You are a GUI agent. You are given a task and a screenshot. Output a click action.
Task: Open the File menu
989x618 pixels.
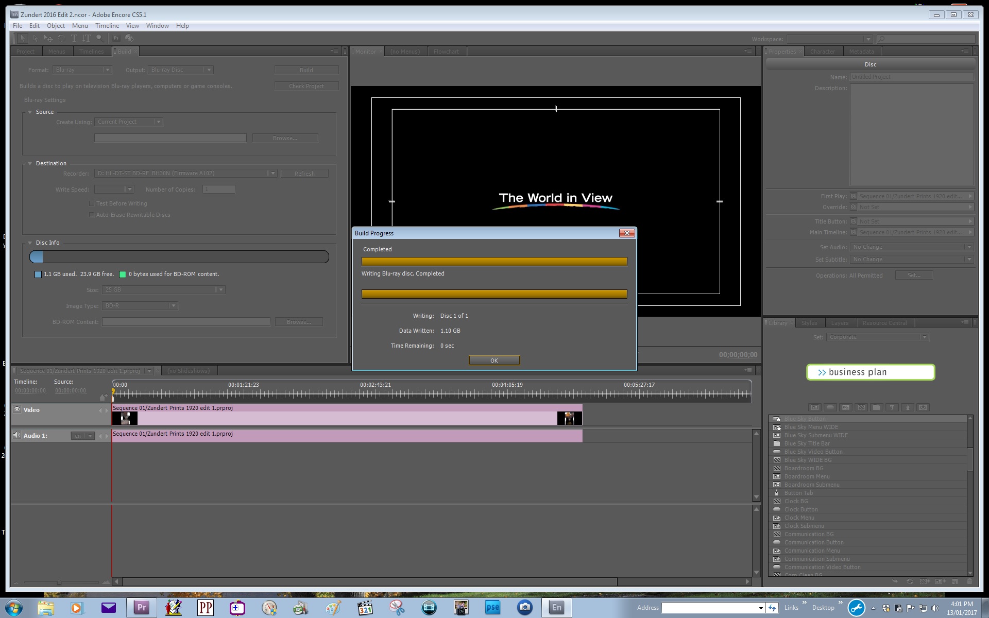[x=18, y=26]
